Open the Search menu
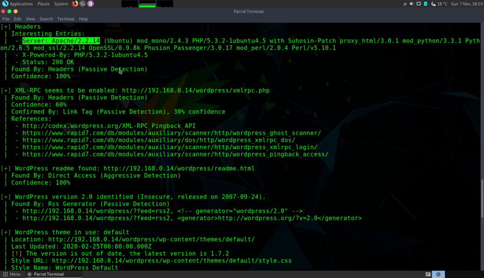This screenshot has height=278, width=484. (x=46, y=19)
